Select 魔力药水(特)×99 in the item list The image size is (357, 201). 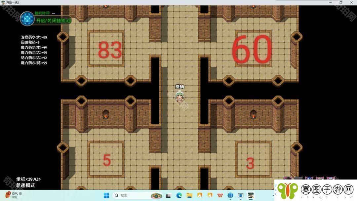[x=34, y=63]
